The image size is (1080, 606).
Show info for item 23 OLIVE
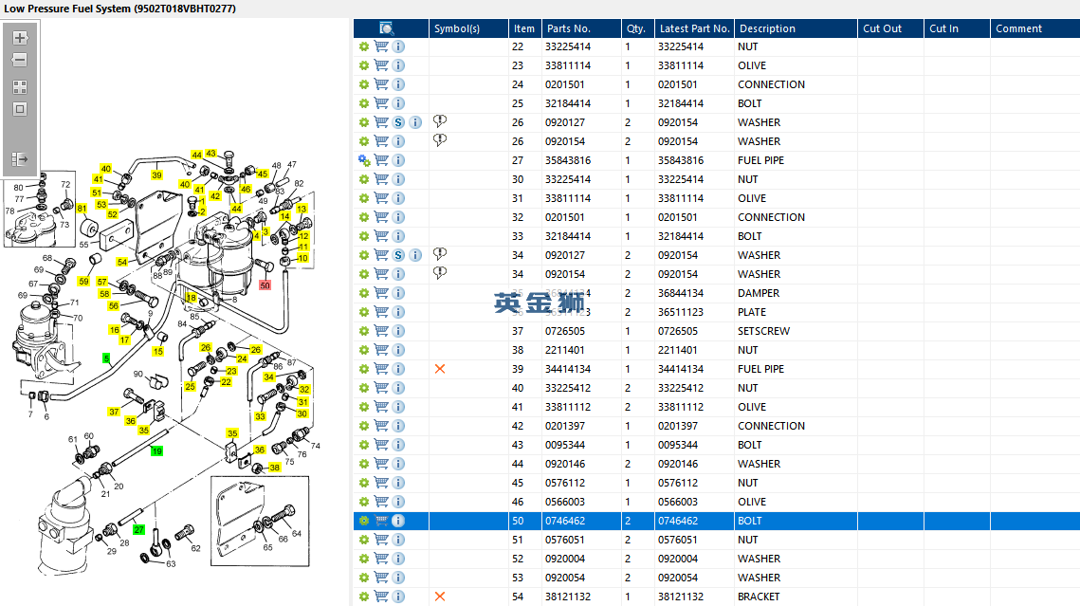398,65
